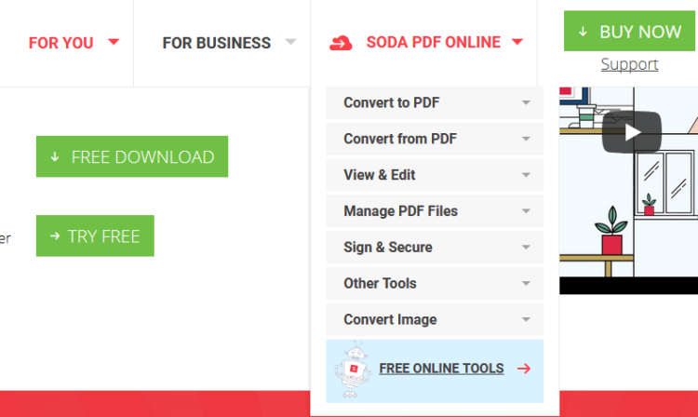The width and height of the screenshot is (698, 417).
Task: Click the FOR BUSINESS gray dropdown arrow
Action: pos(290,42)
